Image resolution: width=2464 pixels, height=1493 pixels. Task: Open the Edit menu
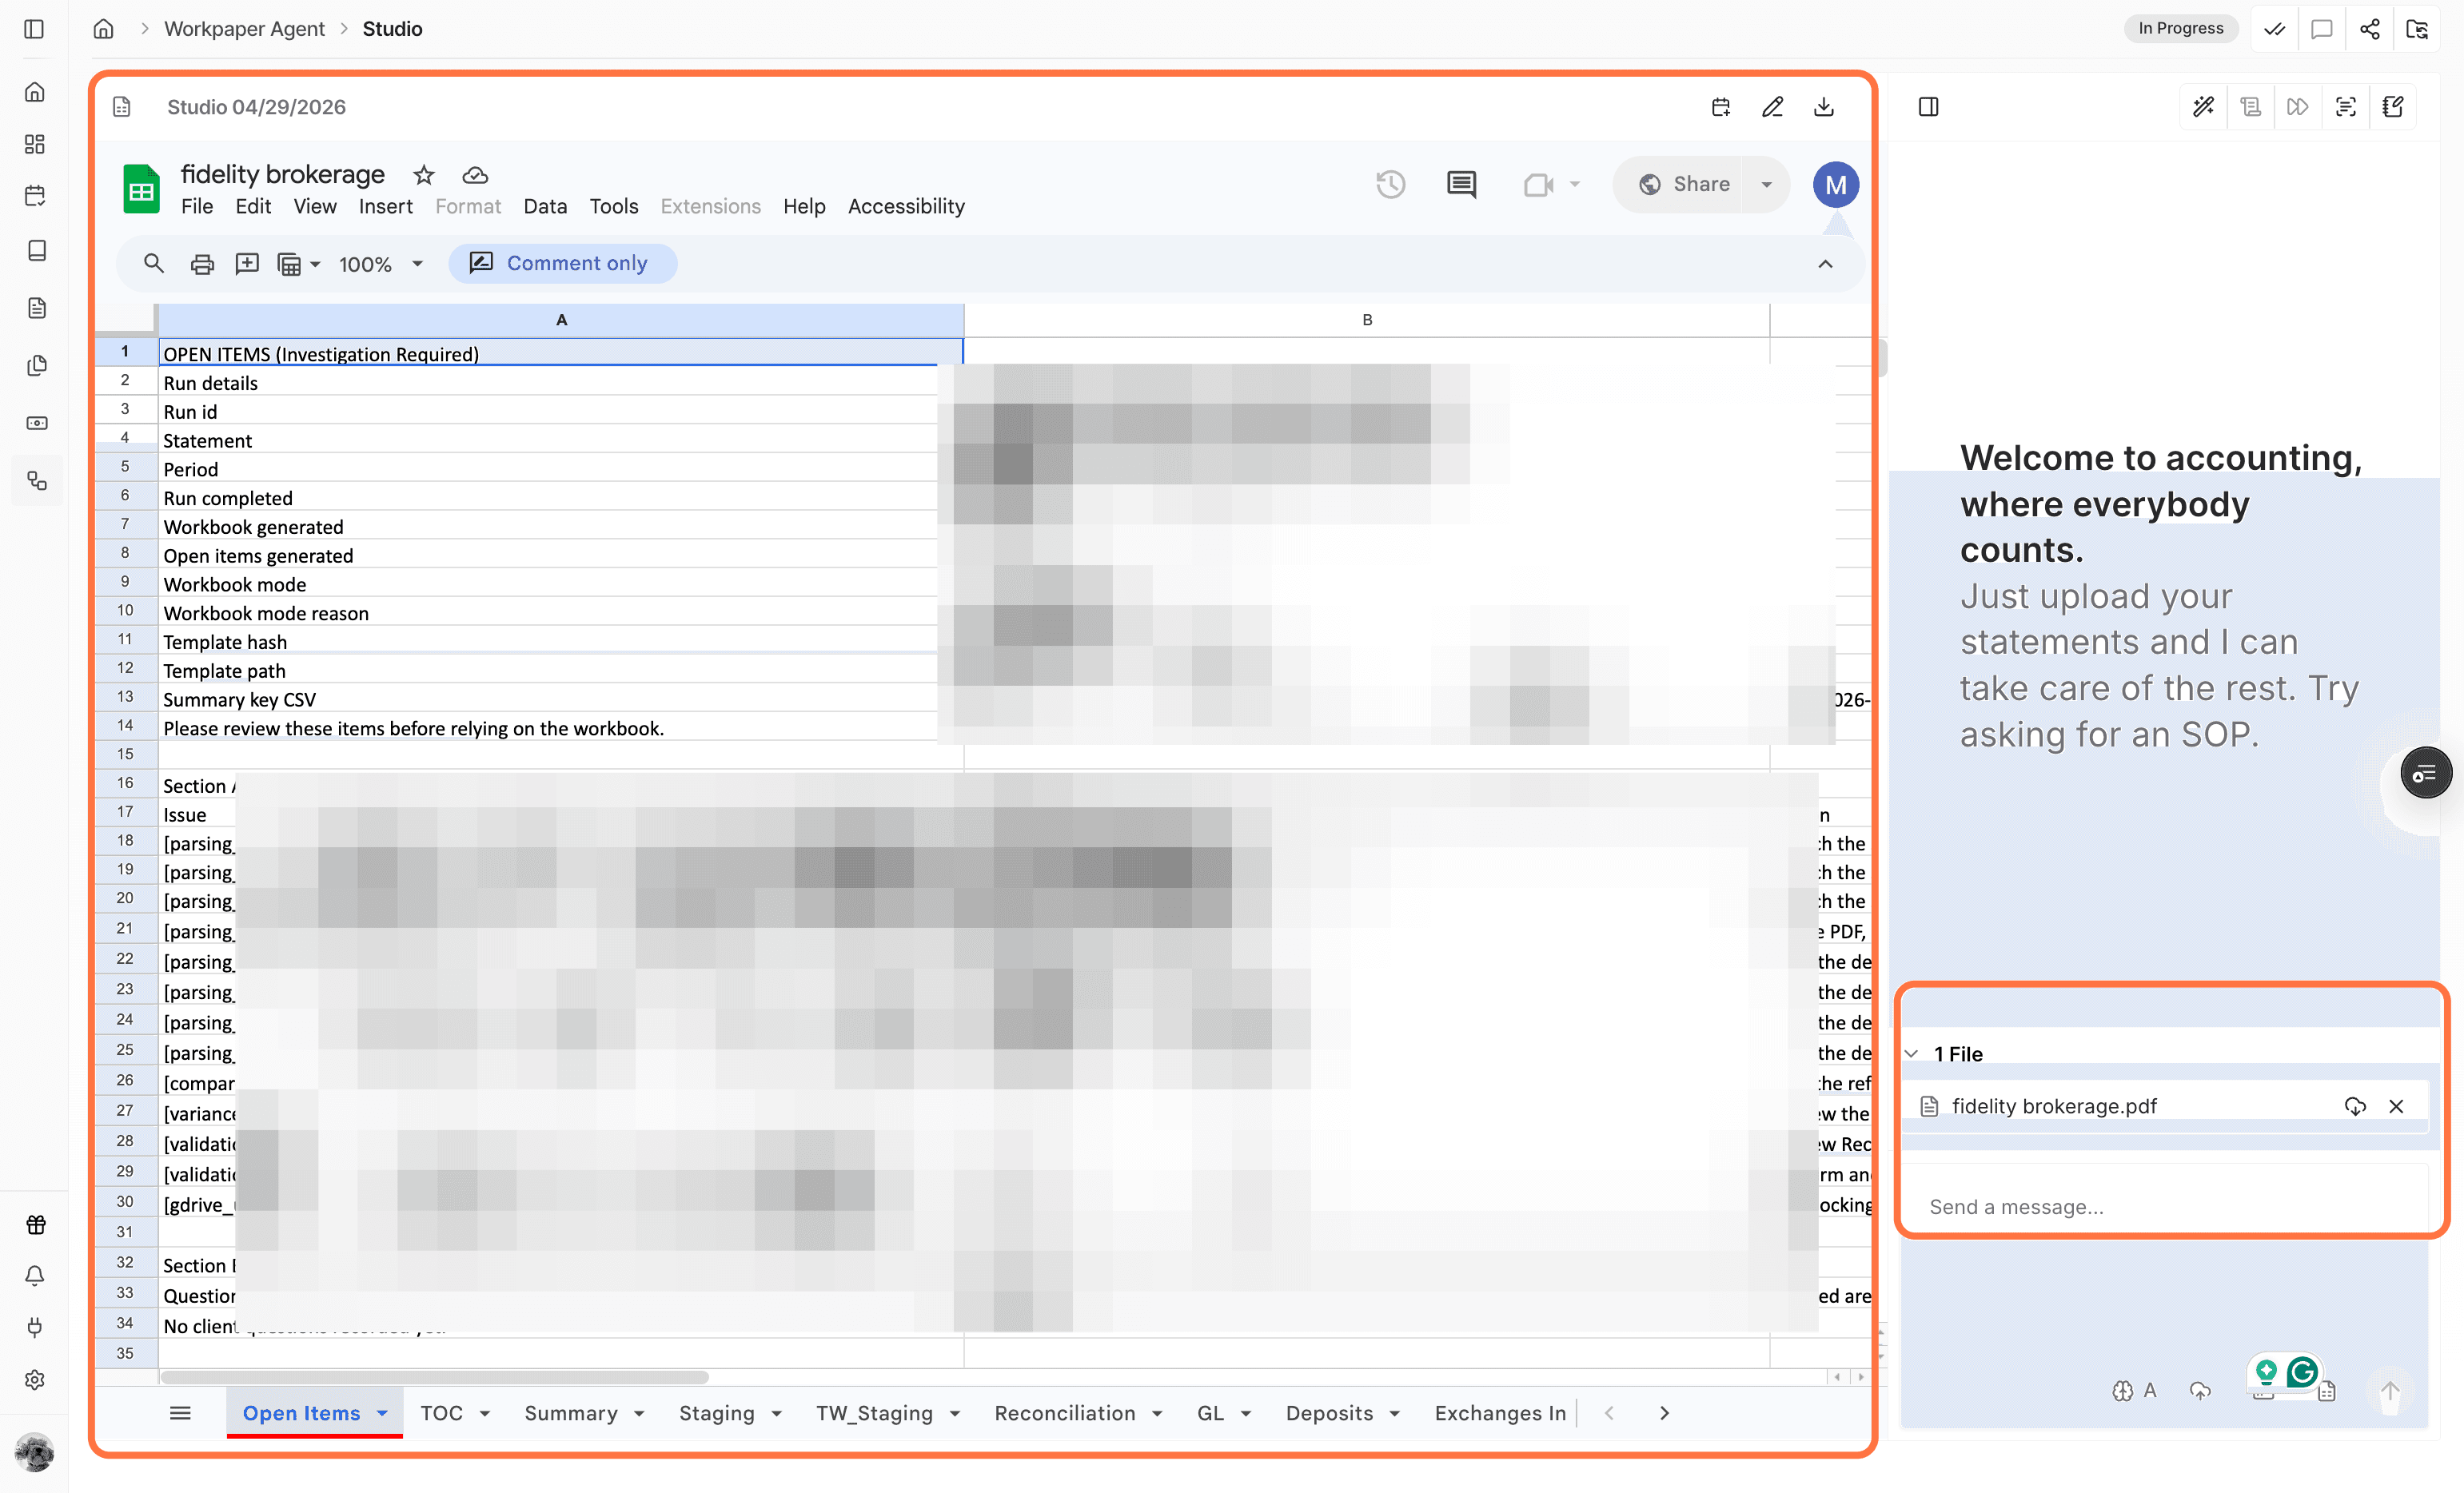(253, 206)
